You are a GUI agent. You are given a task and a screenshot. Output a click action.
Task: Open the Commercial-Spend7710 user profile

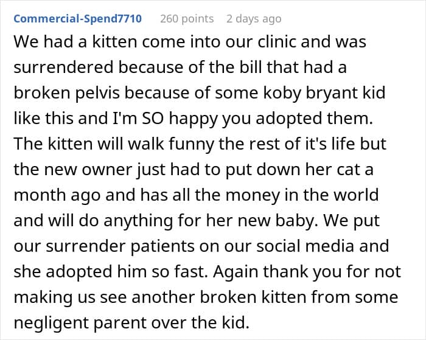pos(77,18)
